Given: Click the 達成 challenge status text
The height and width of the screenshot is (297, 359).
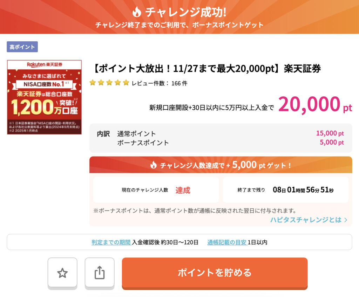Looking at the screenshot, I should click(x=183, y=190).
